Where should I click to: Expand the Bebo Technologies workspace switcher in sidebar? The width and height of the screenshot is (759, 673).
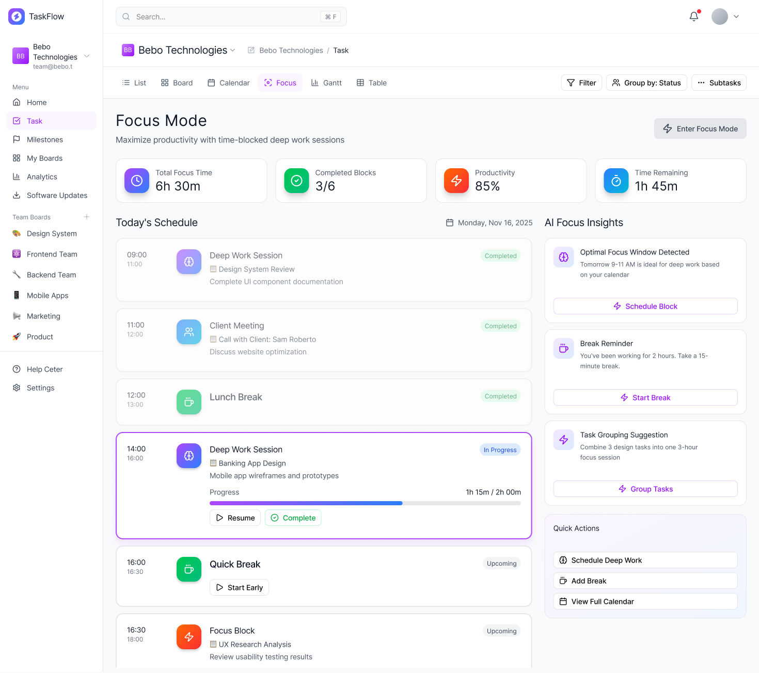(x=87, y=56)
